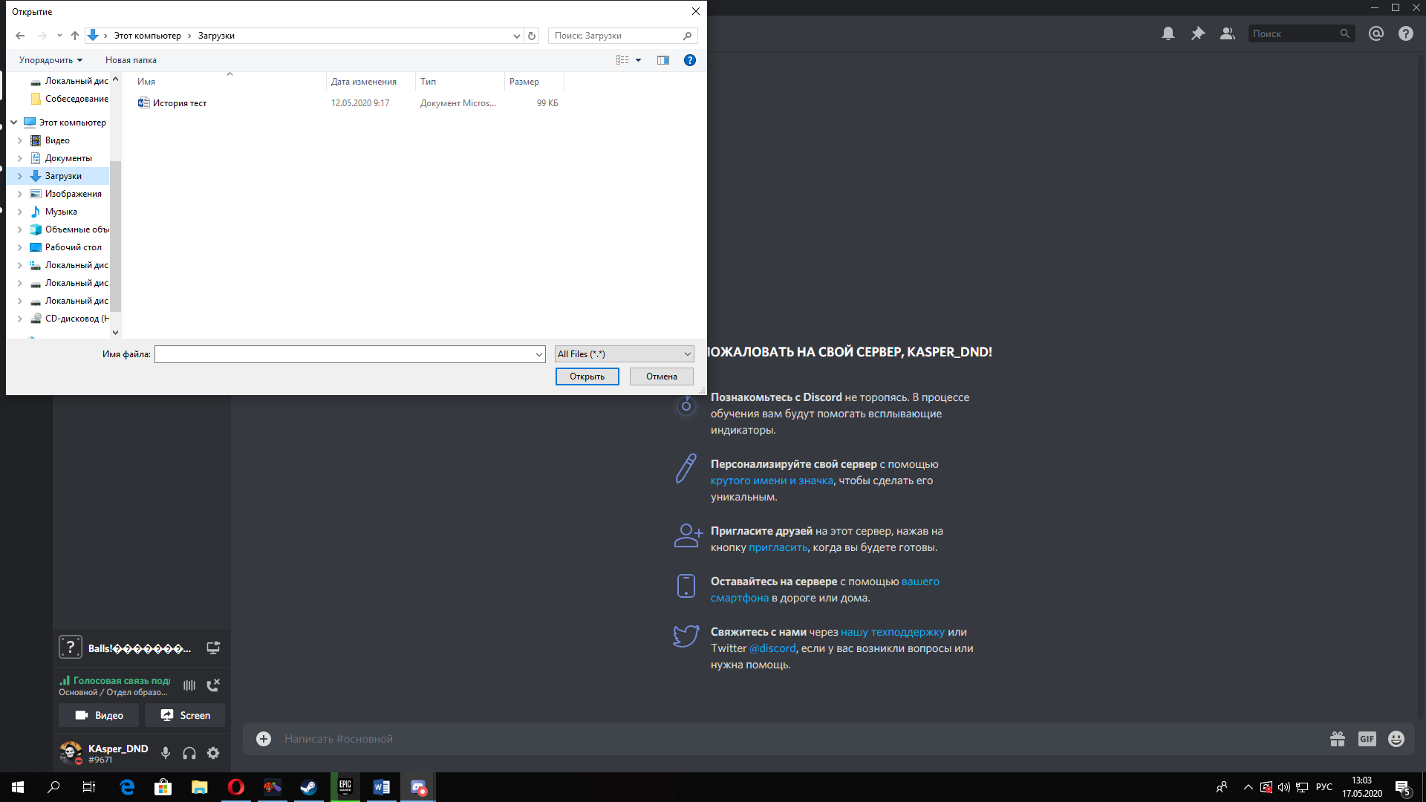
Task: Click KAsper_DND user avatar
Action: [x=71, y=753]
